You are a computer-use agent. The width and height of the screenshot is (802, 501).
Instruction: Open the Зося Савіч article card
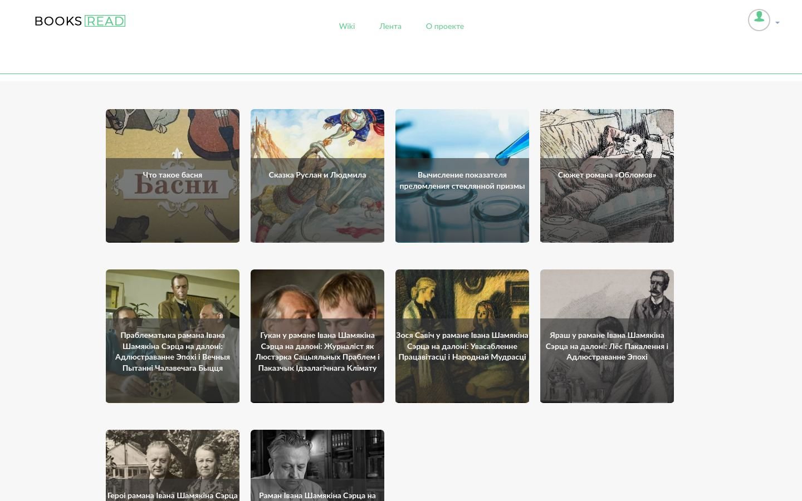click(x=462, y=336)
